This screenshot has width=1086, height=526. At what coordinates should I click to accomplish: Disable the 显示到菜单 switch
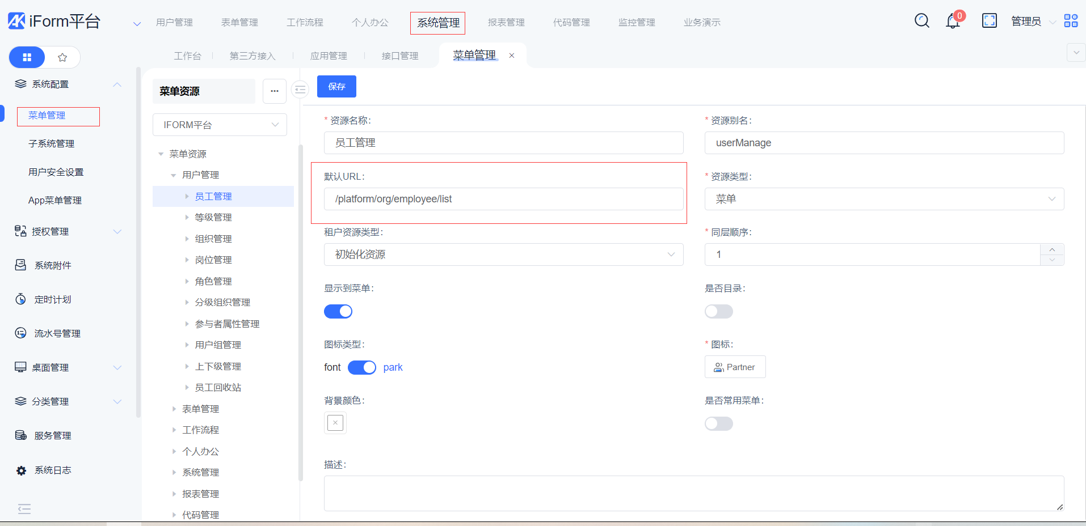(x=338, y=312)
